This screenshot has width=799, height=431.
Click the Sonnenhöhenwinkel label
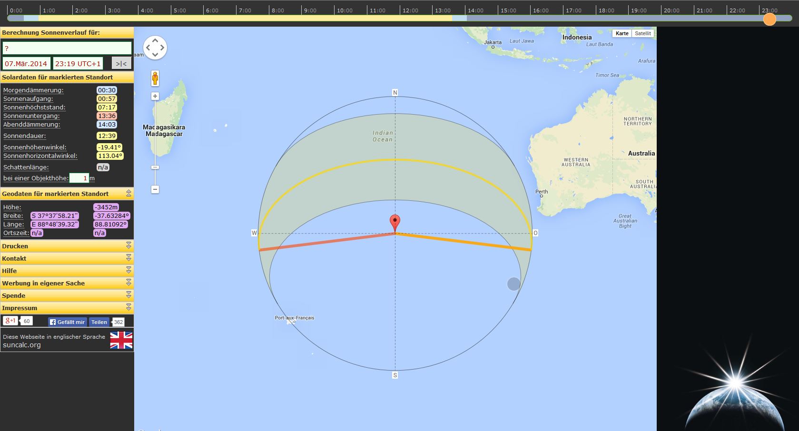(x=35, y=147)
